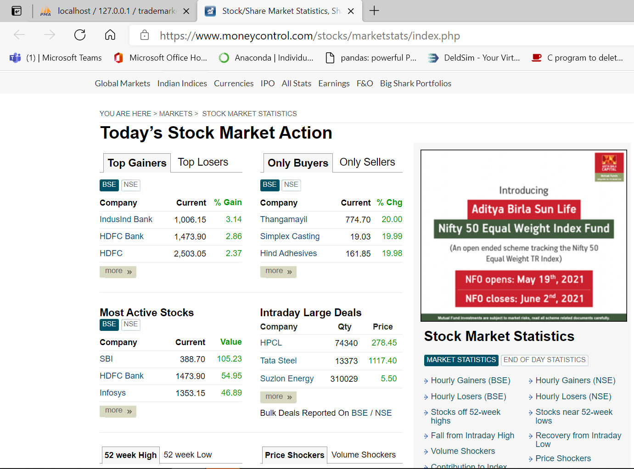Open a new browser tab

click(374, 11)
